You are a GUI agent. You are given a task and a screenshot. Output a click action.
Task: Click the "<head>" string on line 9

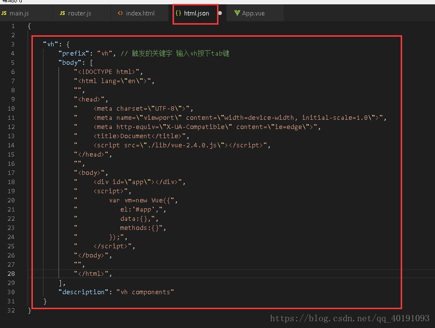coord(89,99)
